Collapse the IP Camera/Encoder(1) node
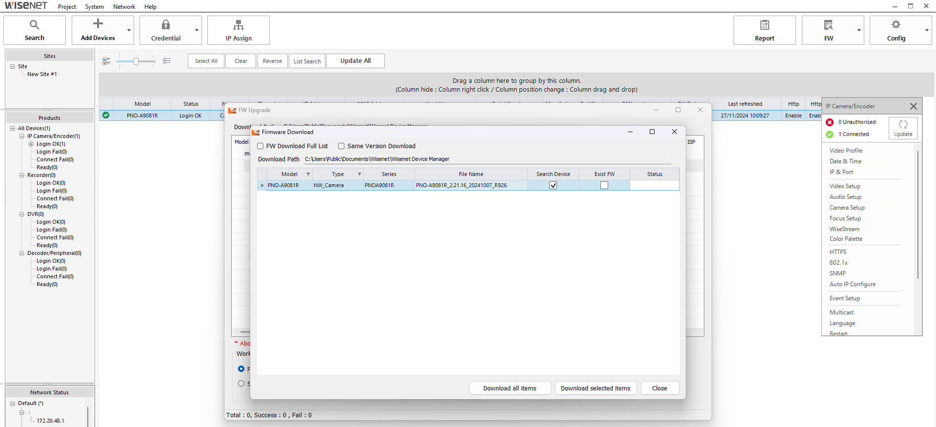 point(22,136)
